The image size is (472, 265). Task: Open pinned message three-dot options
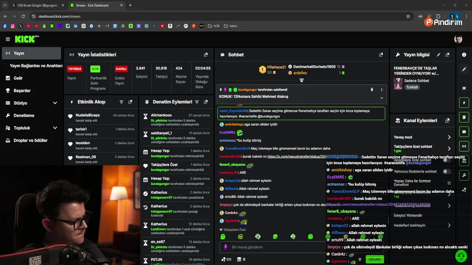point(382,89)
